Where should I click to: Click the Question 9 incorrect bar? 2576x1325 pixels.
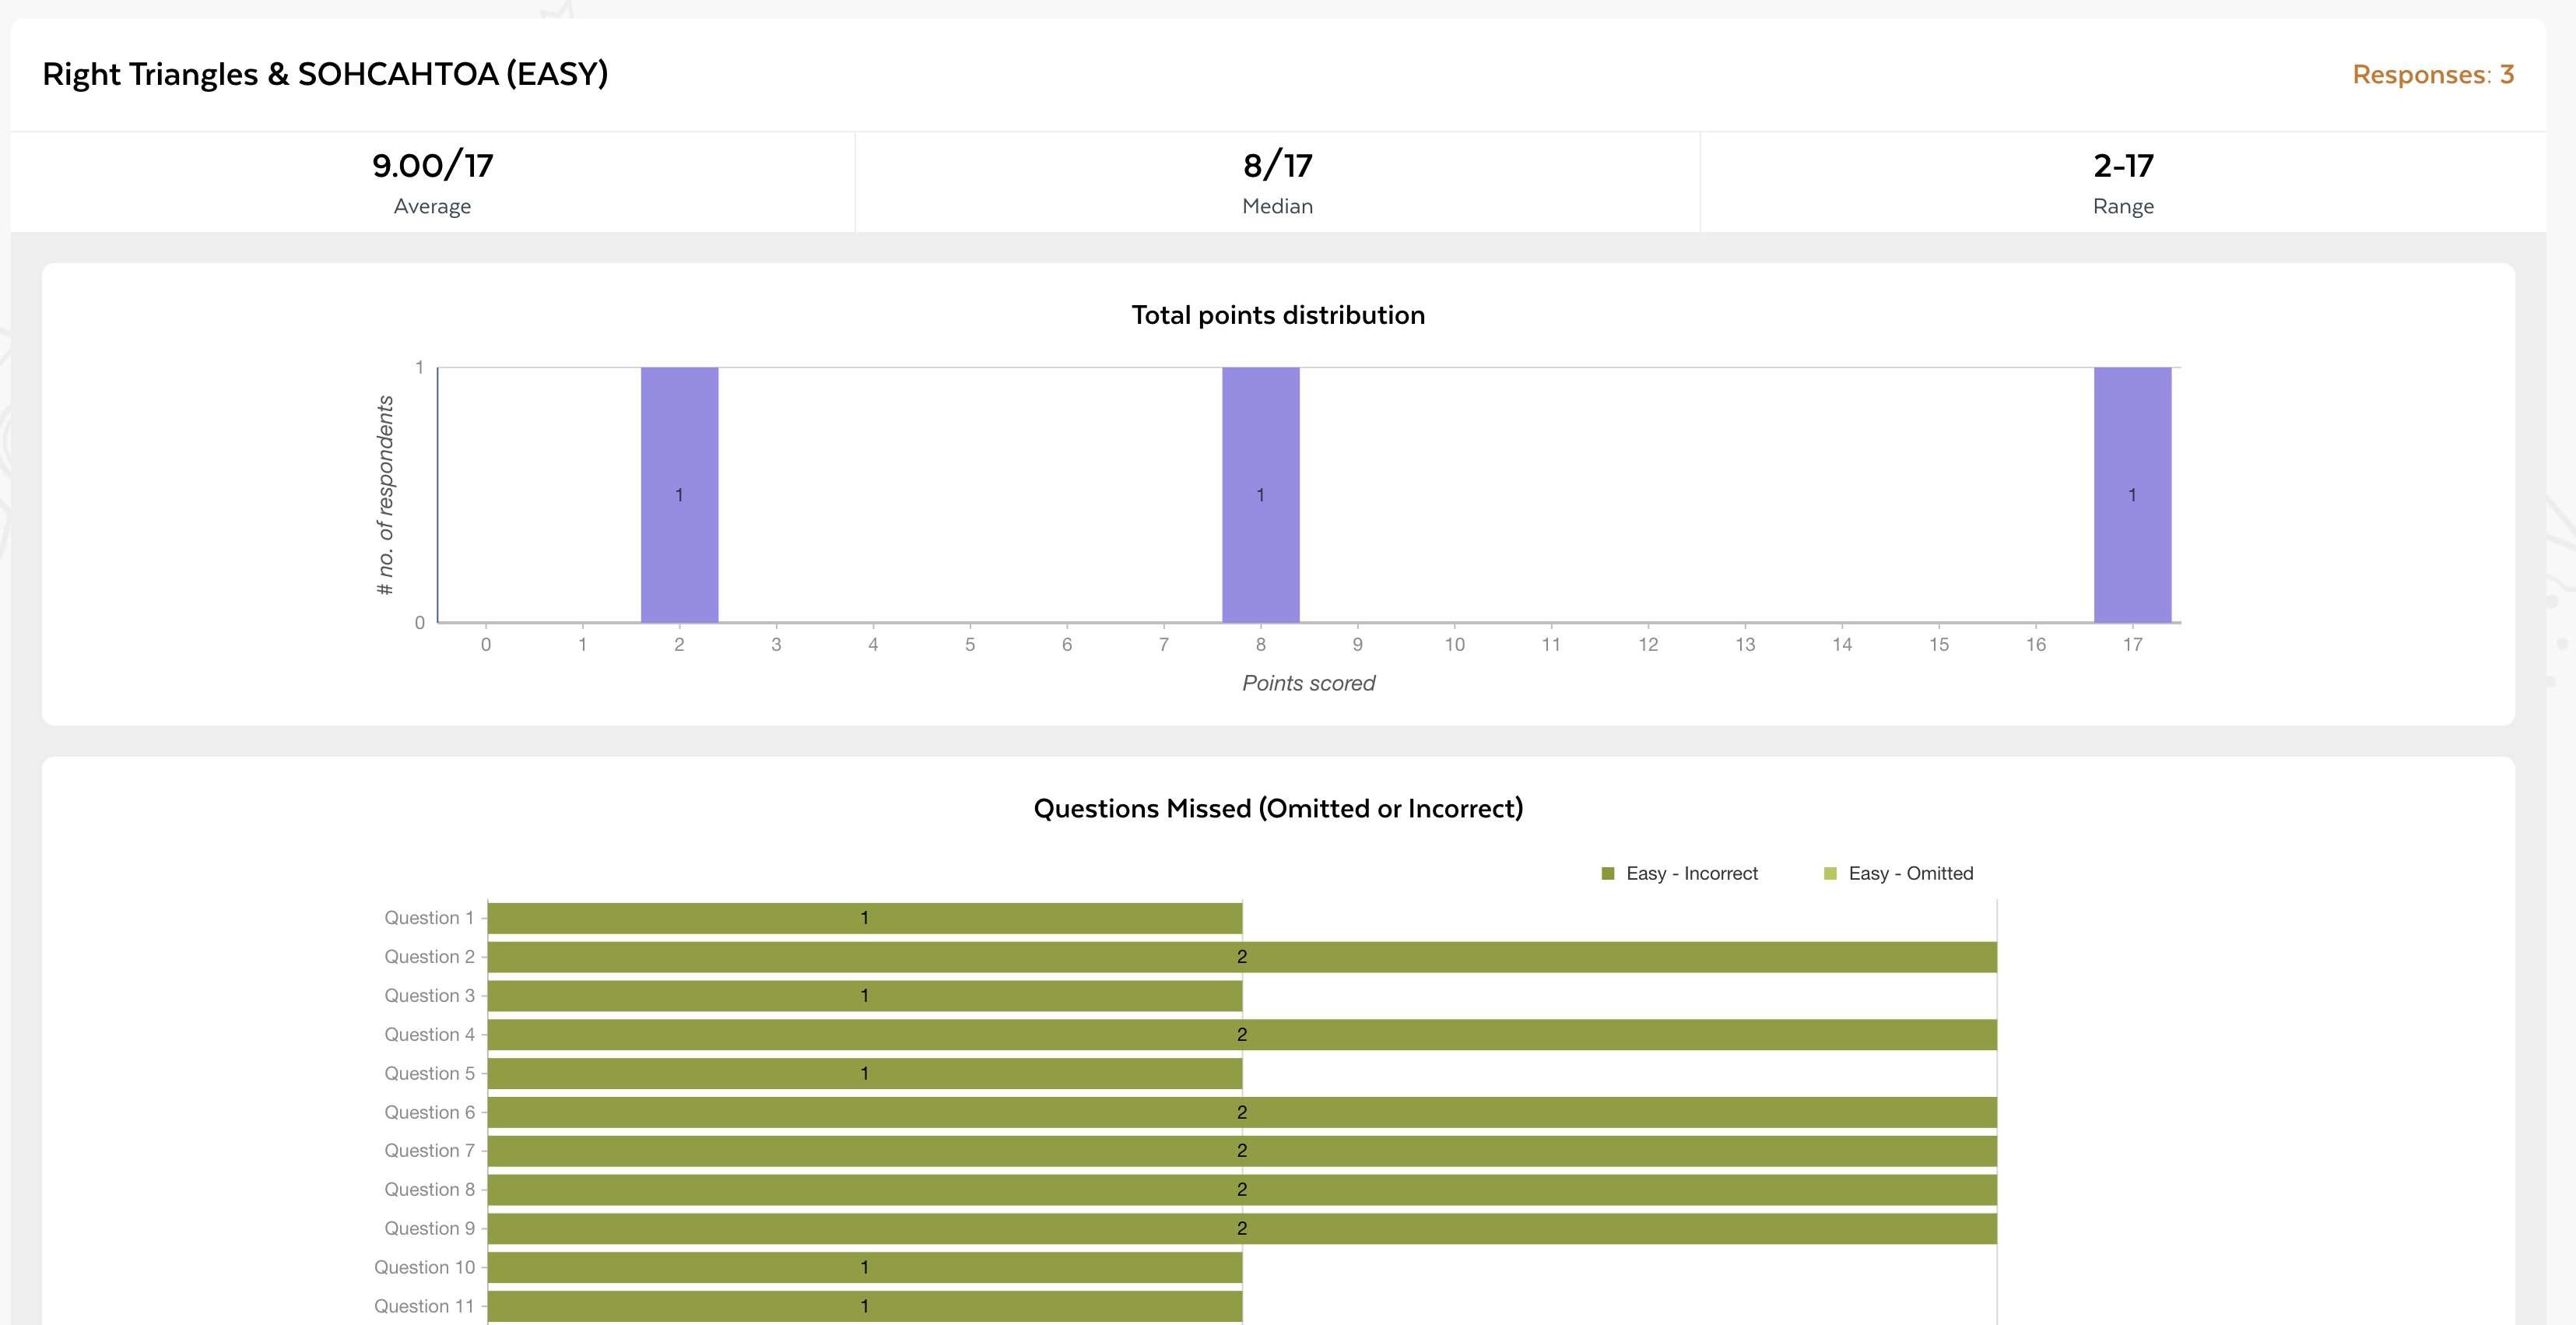pyautogui.click(x=1242, y=1228)
